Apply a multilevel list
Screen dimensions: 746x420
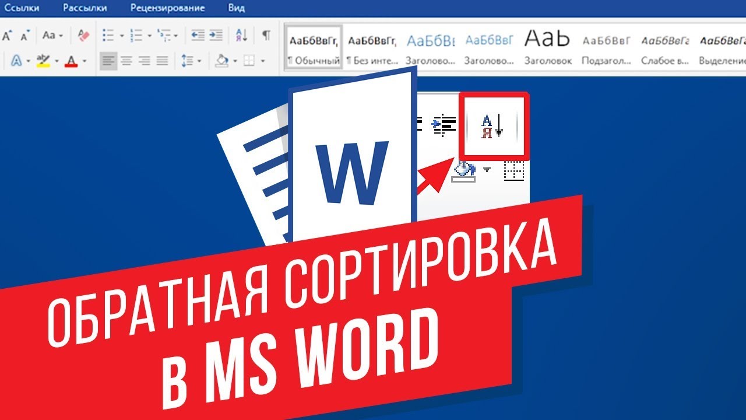tap(163, 36)
